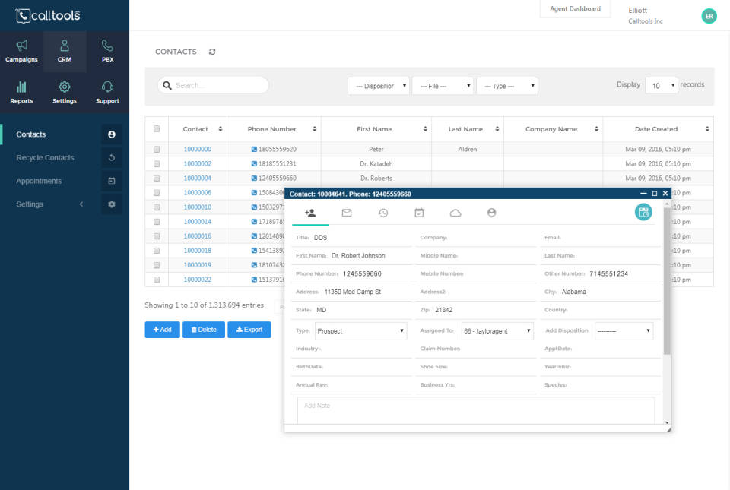Select the checkbox for contact 10000002
Viewport: 730px width, 490px height.
pyautogui.click(x=157, y=163)
